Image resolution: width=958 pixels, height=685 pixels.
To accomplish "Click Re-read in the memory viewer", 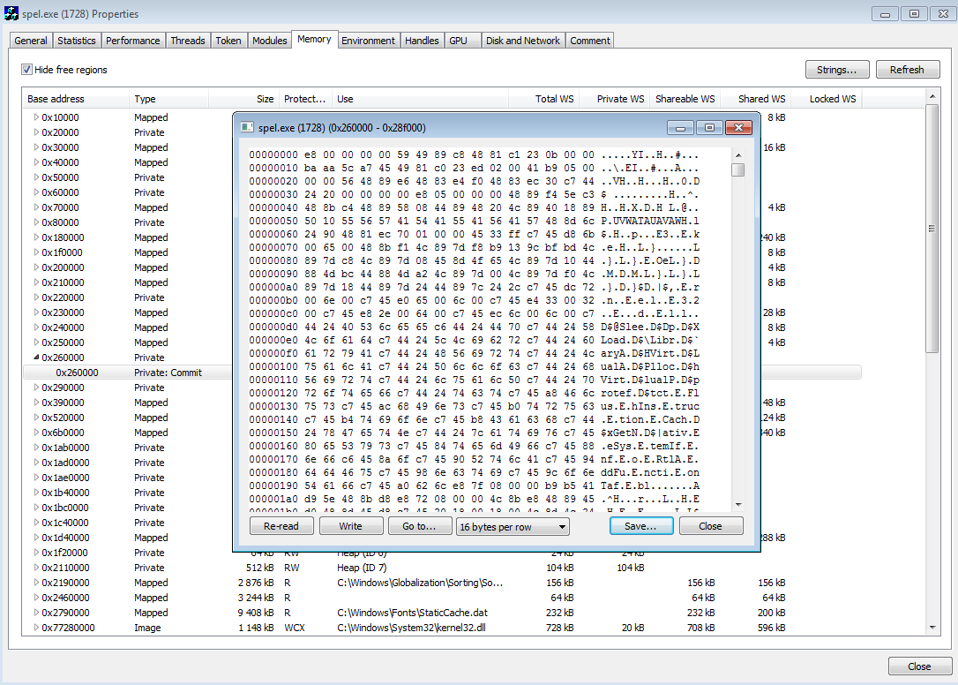I will click(x=281, y=526).
